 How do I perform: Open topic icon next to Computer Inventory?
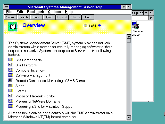(x=10, y=70)
